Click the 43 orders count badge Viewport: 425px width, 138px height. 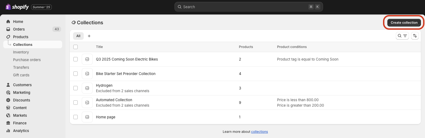57,29
